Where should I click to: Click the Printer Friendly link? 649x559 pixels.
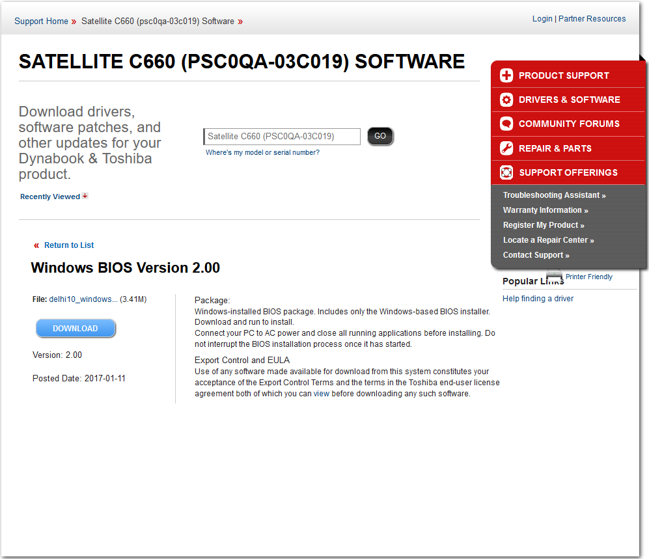point(589,277)
